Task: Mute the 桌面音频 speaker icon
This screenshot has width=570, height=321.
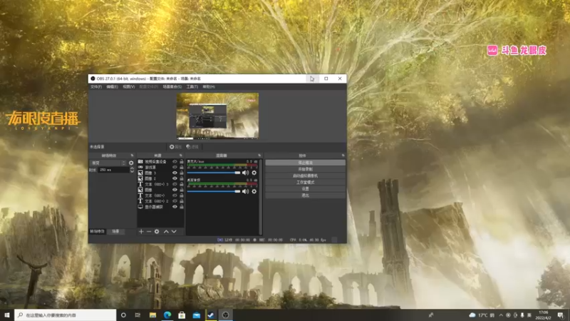Action: (x=245, y=191)
